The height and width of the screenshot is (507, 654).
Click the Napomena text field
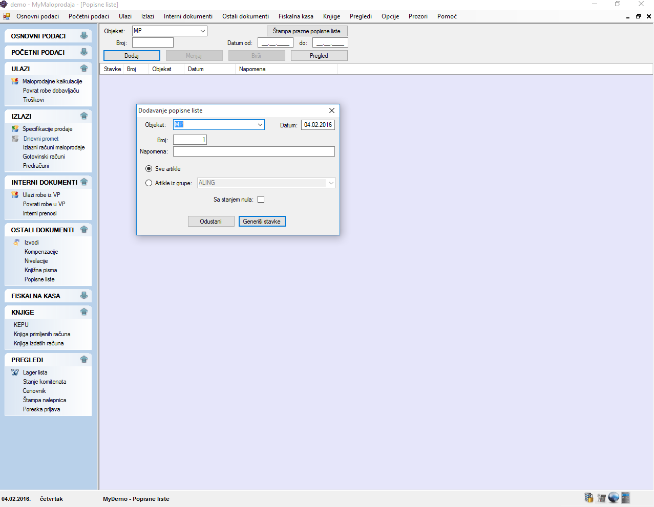coord(254,151)
